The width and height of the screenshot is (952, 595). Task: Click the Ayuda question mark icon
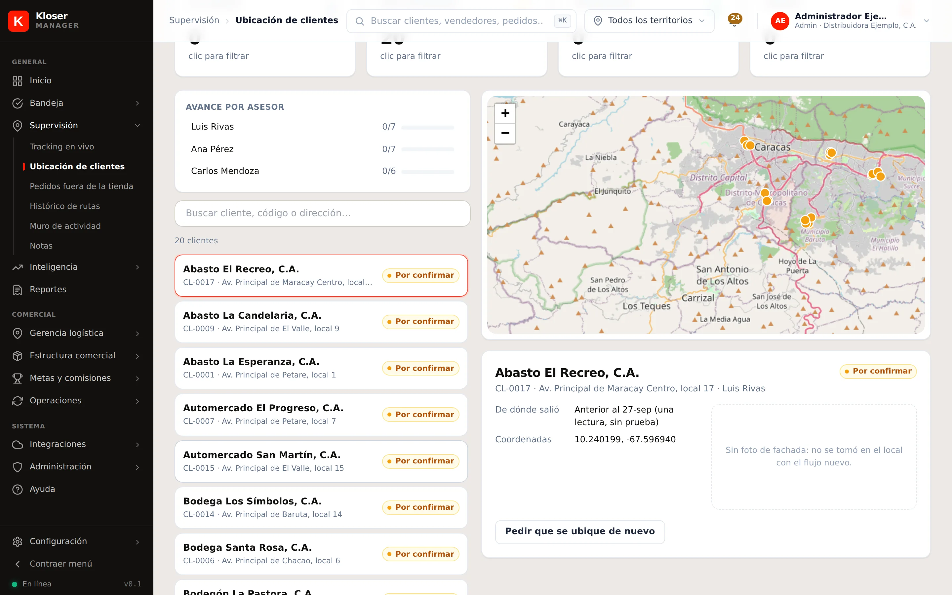coord(17,489)
